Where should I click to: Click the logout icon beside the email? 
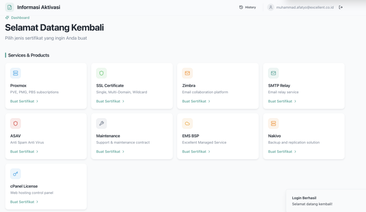click(x=341, y=7)
